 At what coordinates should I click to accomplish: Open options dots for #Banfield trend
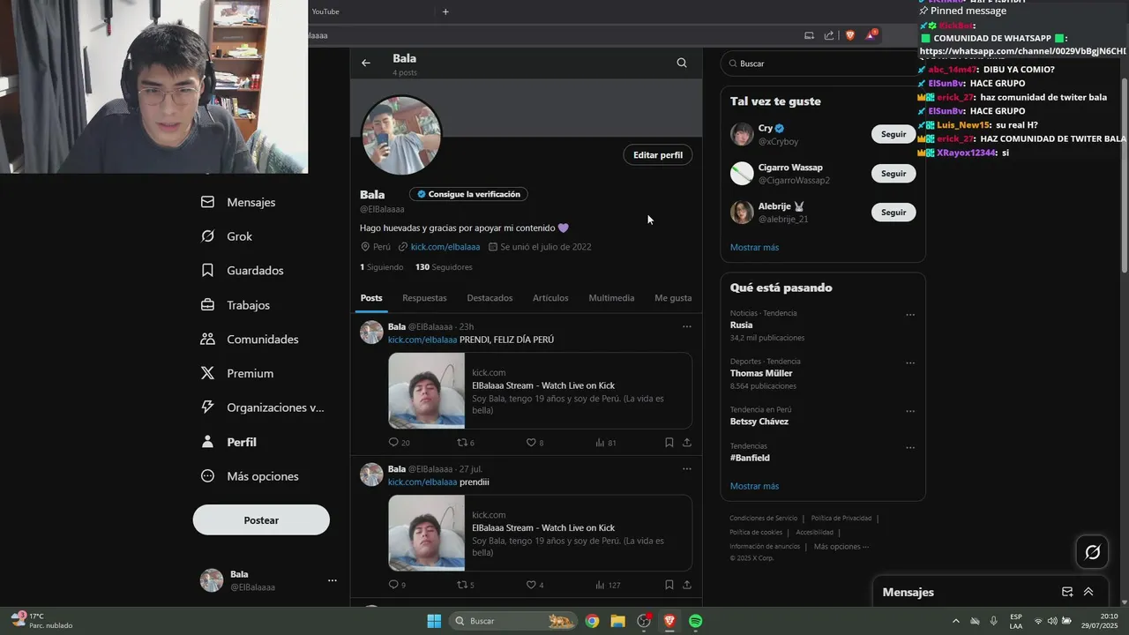(x=910, y=448)
